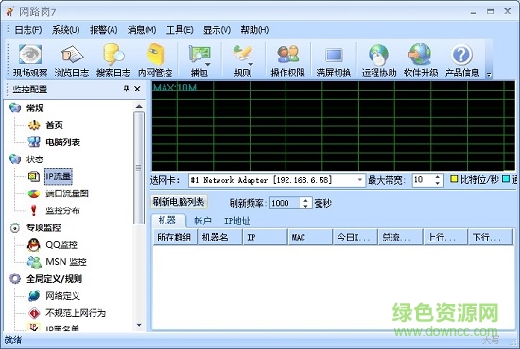Viewport: 520px width, 349px height.
Task: Sort by 上行... column header
Action: [445, 237]
